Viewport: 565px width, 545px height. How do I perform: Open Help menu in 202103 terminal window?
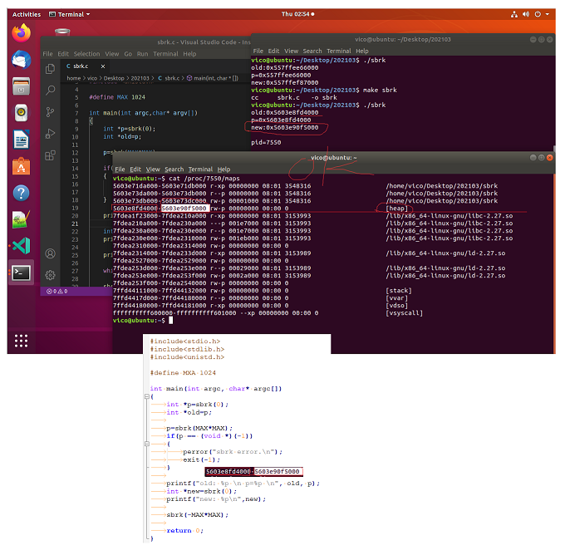pos(362,52)
